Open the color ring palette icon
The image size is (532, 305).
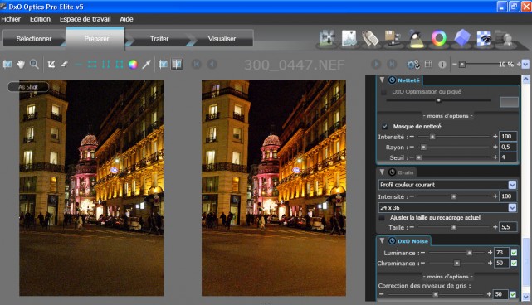tap(439, 38)
